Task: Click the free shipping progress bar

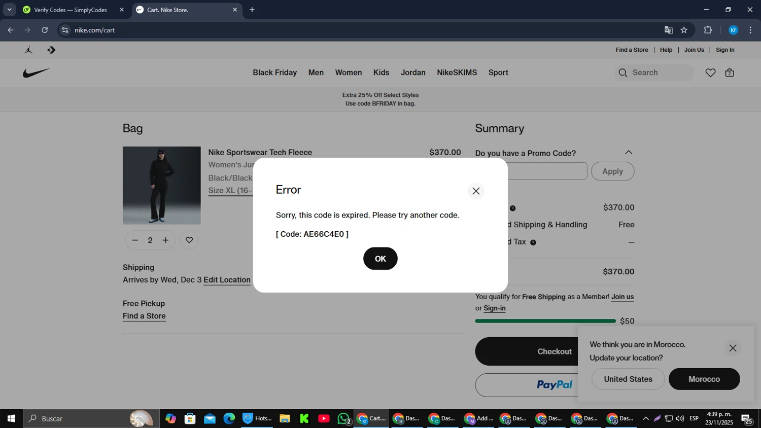Action: click(x=545, y=321)
